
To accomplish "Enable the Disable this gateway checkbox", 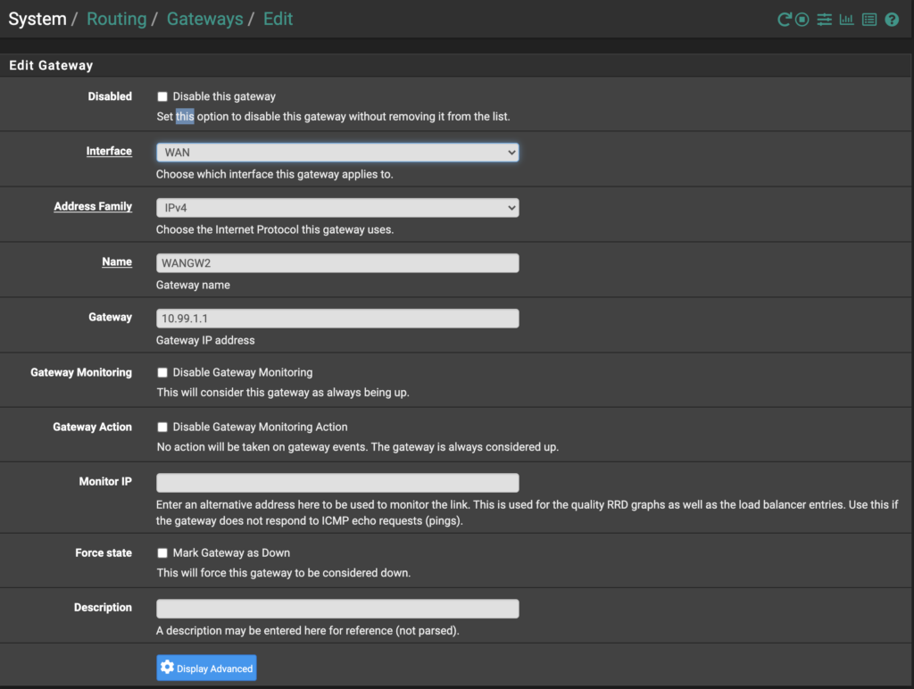I will (162, 96).
